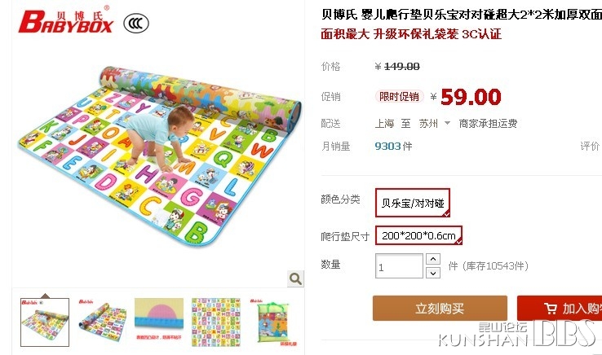Click the quantity input field
This screenshot has height=355, width=602.
pyautogui.click(x=399, y=266)
